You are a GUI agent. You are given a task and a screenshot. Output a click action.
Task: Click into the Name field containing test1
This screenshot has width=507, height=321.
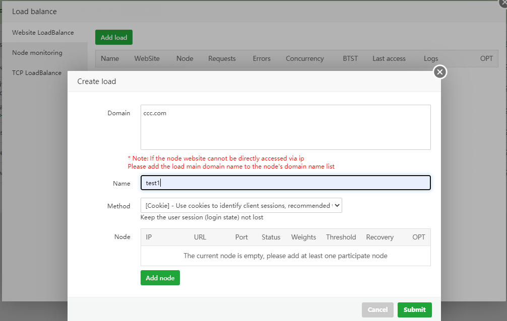(x=285, y=183)
